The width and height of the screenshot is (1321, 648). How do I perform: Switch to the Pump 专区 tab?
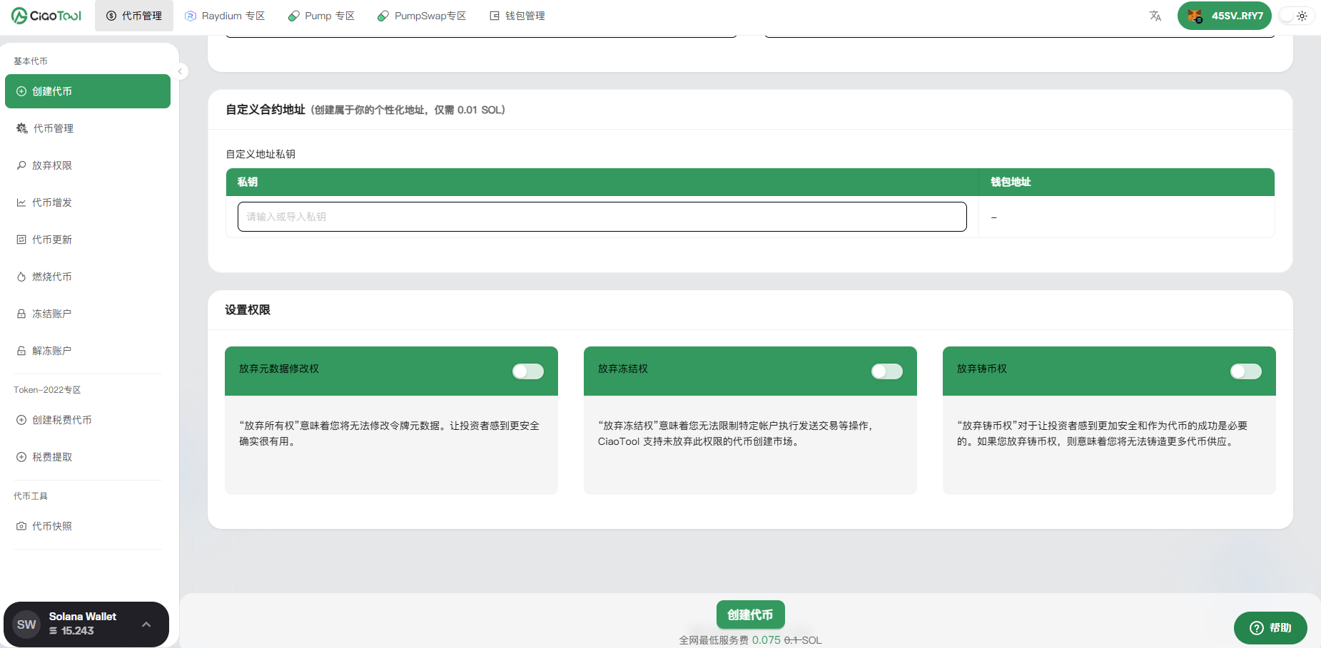(321, 16)
